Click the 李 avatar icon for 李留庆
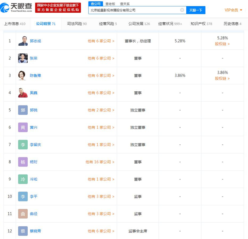The image size is (248, 239). tap(23, 144)
